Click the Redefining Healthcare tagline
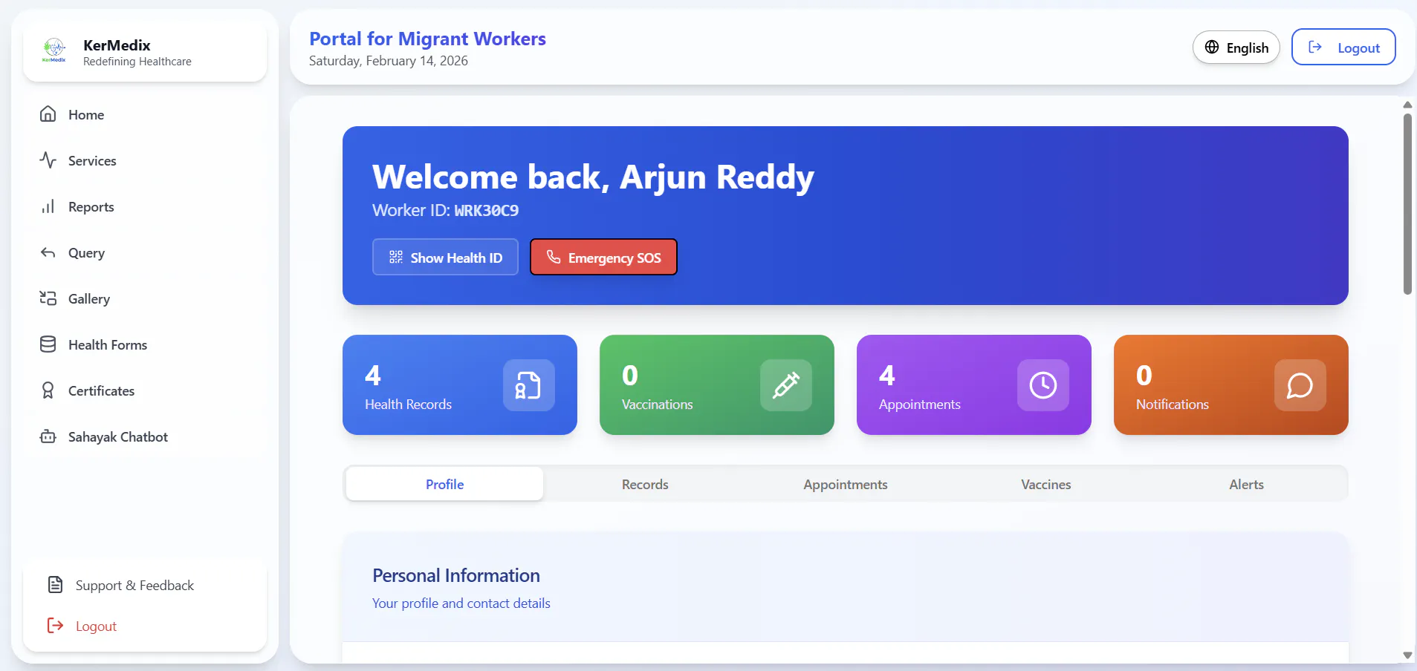The height and width of the screenshot is (671, 1417). pyautogui.click(x=137, y=62)
